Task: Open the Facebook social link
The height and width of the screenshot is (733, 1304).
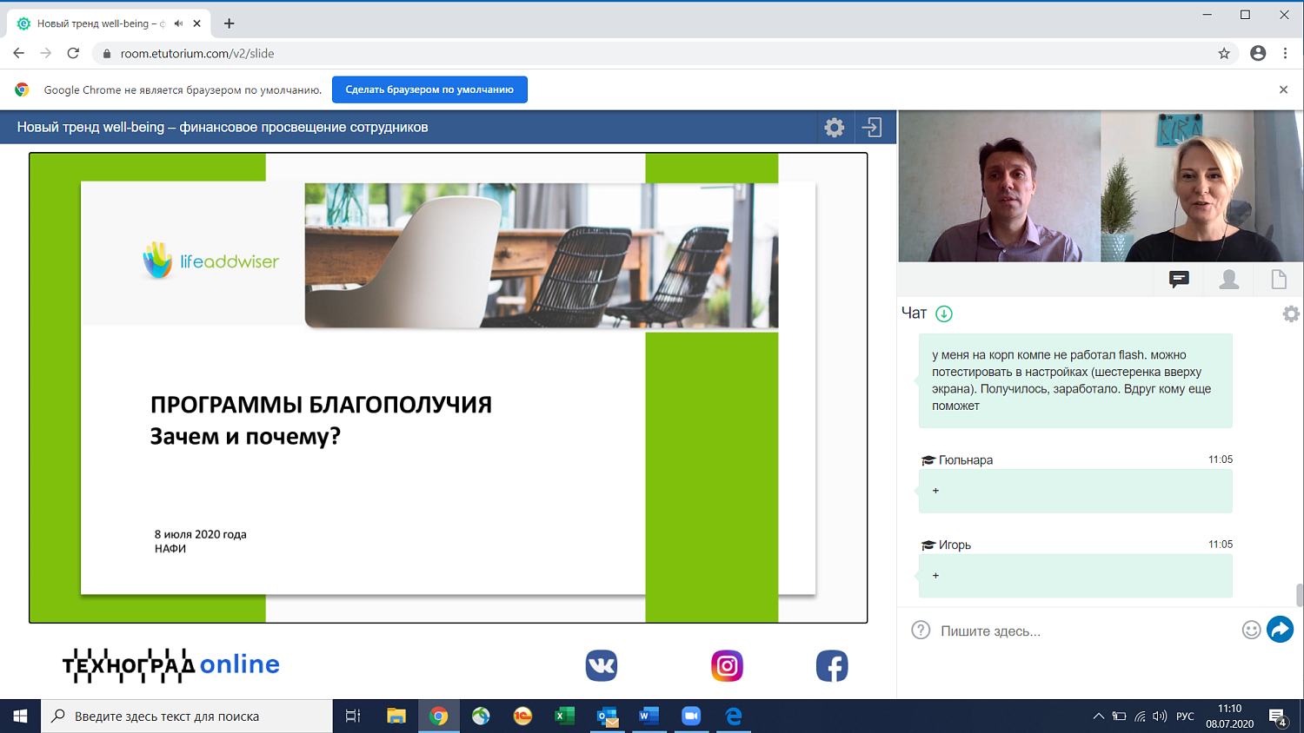Action: [x=832, y=666]
